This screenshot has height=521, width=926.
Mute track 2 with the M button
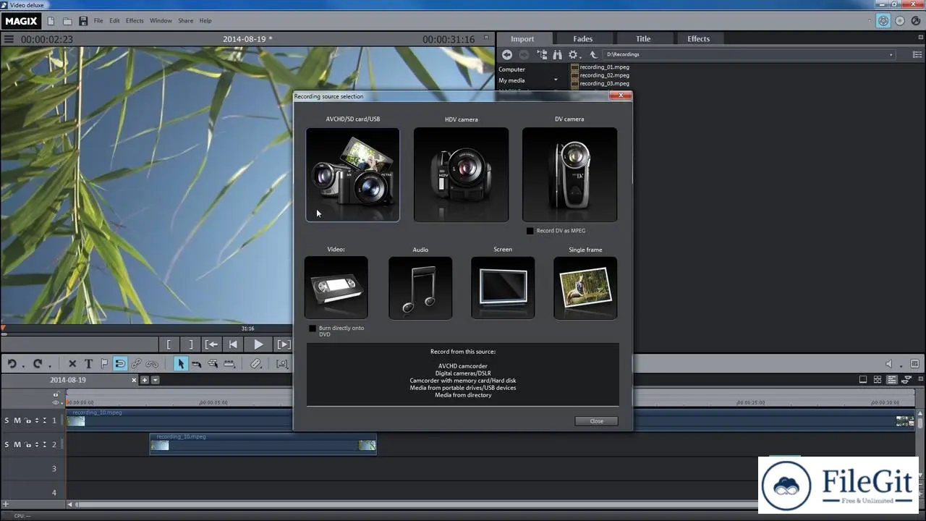(17, 444)
